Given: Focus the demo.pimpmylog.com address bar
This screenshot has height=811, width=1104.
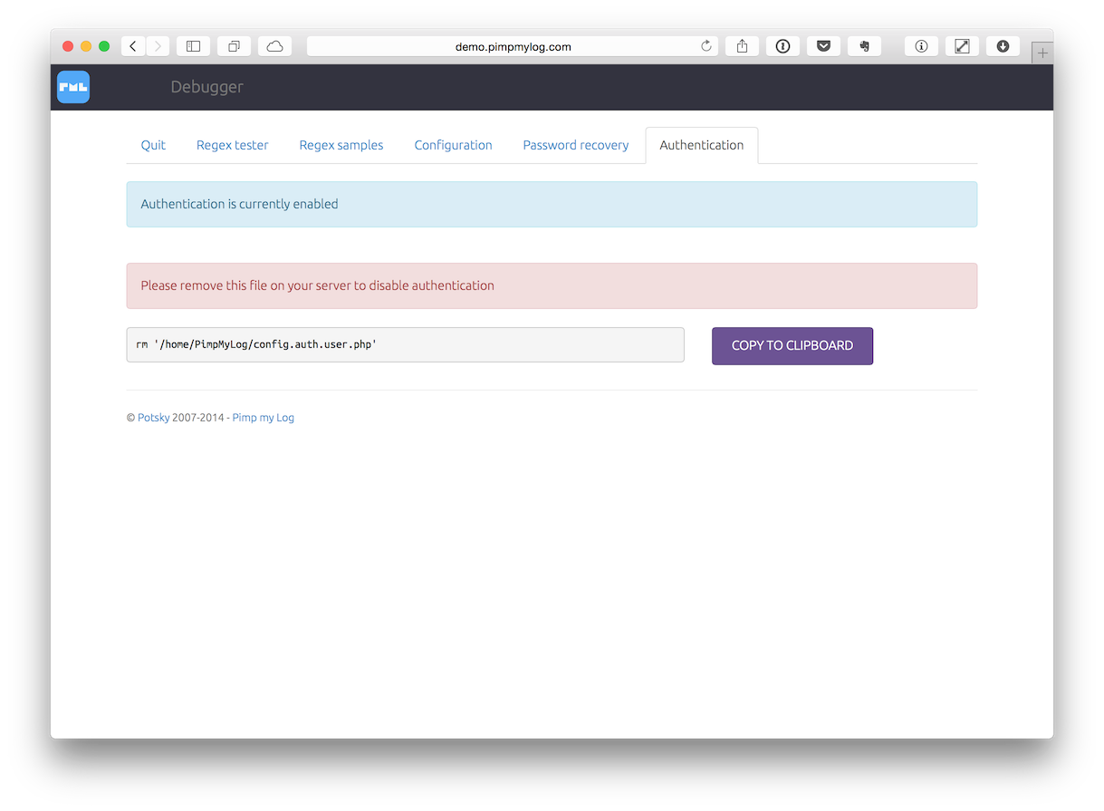Looking at the screenshot, I should (513, 46).
